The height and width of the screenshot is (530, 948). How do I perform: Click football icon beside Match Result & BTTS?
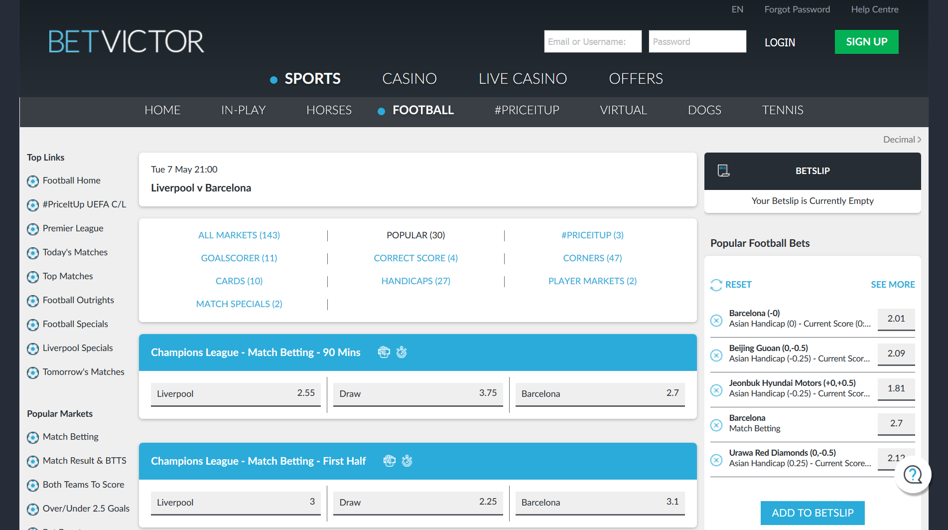click(x=33, y=461)
